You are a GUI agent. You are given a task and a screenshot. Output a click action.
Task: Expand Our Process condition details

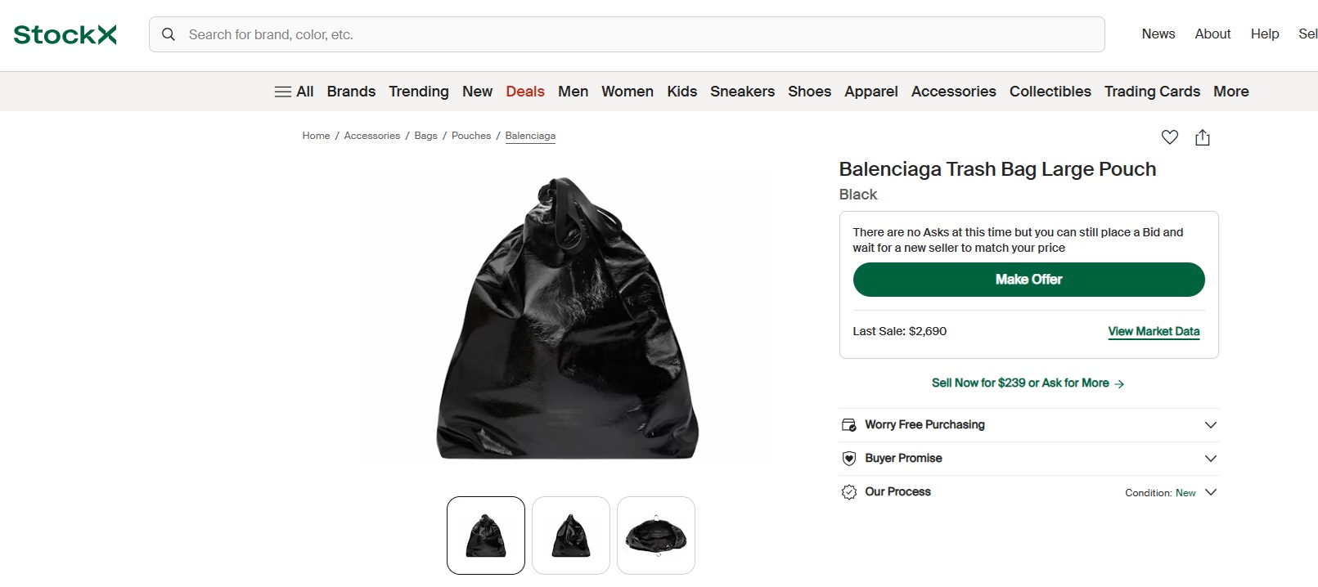tap(1211, 492)
